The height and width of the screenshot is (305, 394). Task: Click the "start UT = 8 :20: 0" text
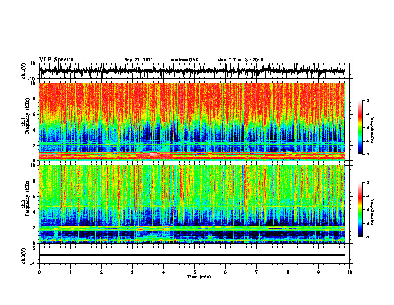point(240,60)
